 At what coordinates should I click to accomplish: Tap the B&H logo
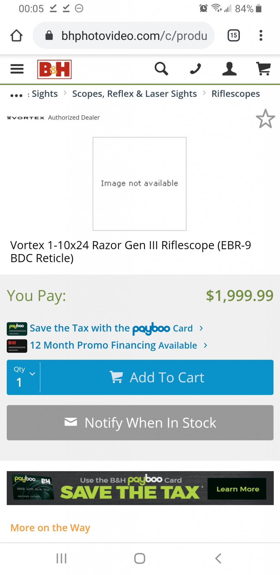point(54,69)
